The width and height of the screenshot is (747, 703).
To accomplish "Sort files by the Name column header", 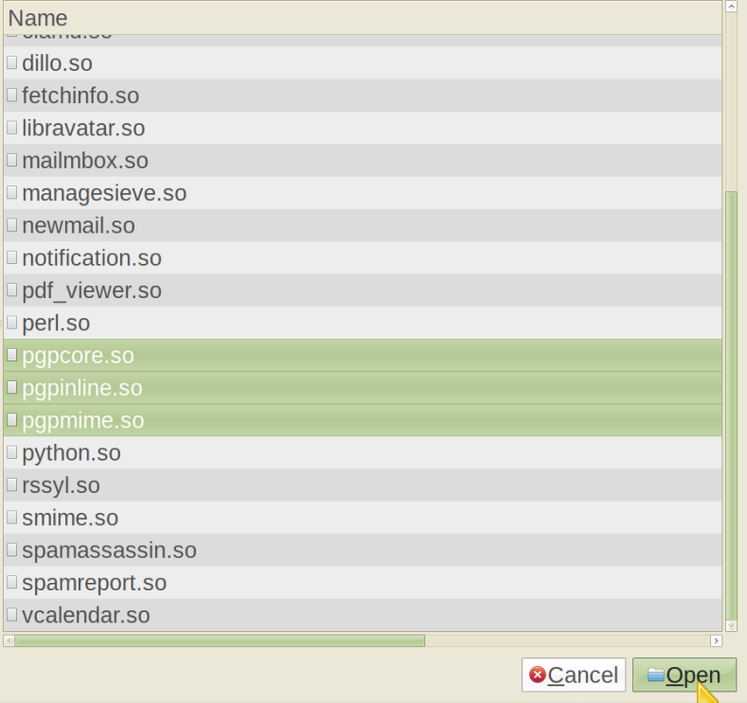I will coord(360,18).
